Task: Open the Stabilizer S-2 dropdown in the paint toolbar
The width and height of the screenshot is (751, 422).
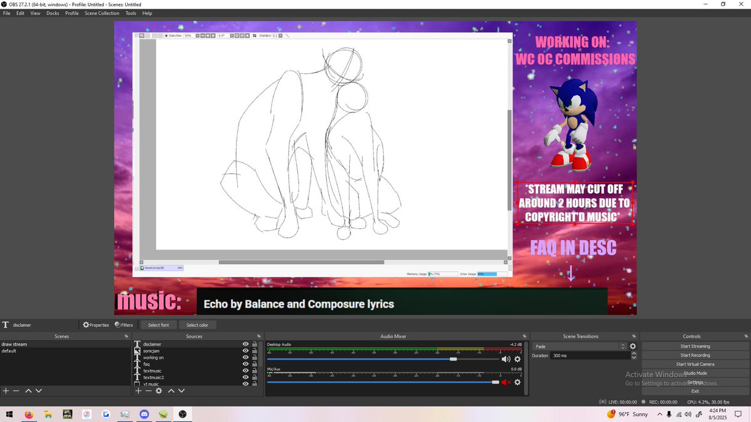Action: [280, 36]
